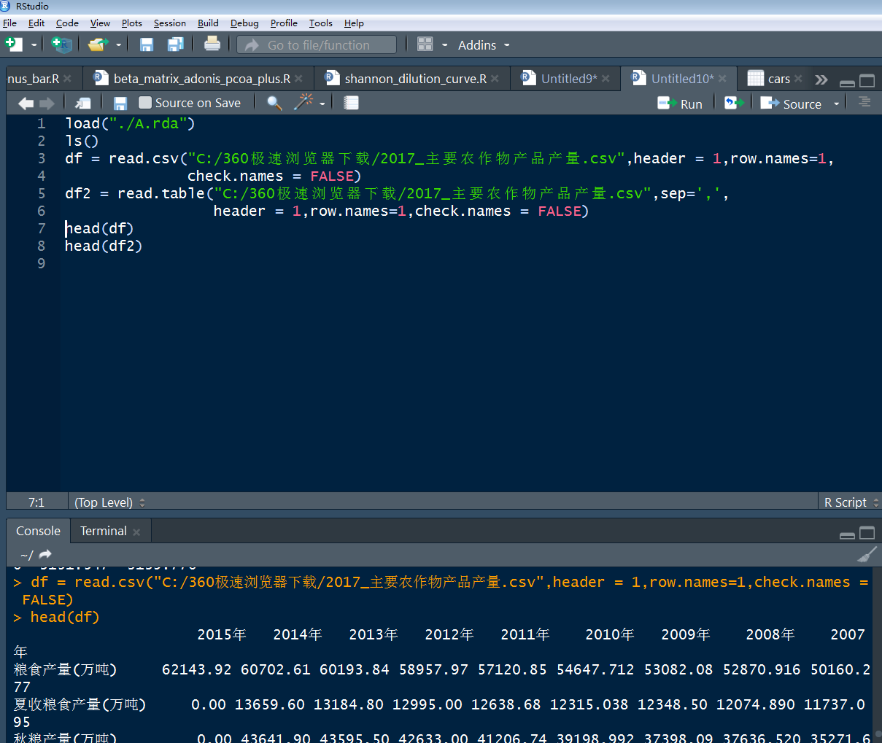Open the Profile menu
The image size is (882, 743).
(284, 23)
